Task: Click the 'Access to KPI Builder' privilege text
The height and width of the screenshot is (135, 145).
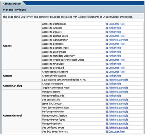Action: point(53,64)
